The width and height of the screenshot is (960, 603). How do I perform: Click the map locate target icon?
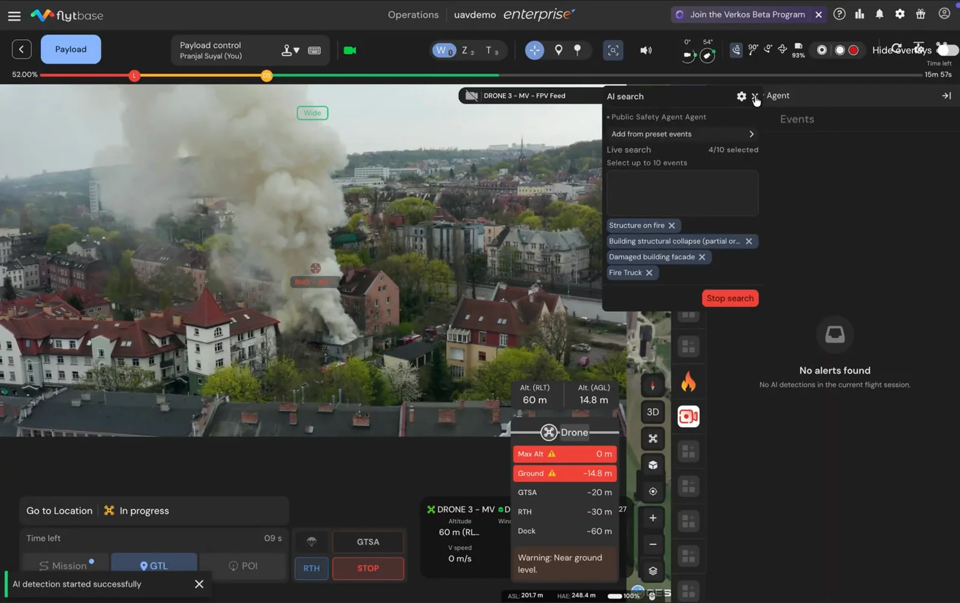(x=653, y=491)
